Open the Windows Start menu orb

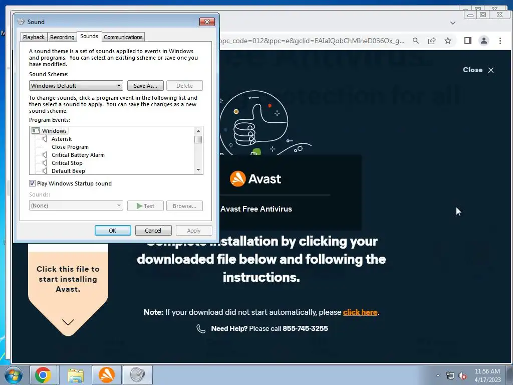pyautogui.click(x=13, y=375)
